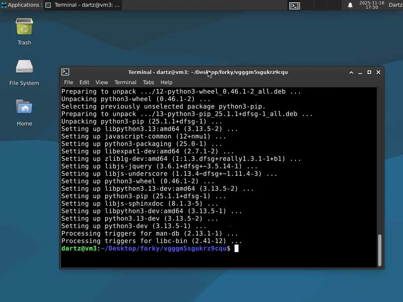The width and height of the screenshot is (403, 302).
Task: Open the Dartz user menu in panel
Action: tap(396, 5)
